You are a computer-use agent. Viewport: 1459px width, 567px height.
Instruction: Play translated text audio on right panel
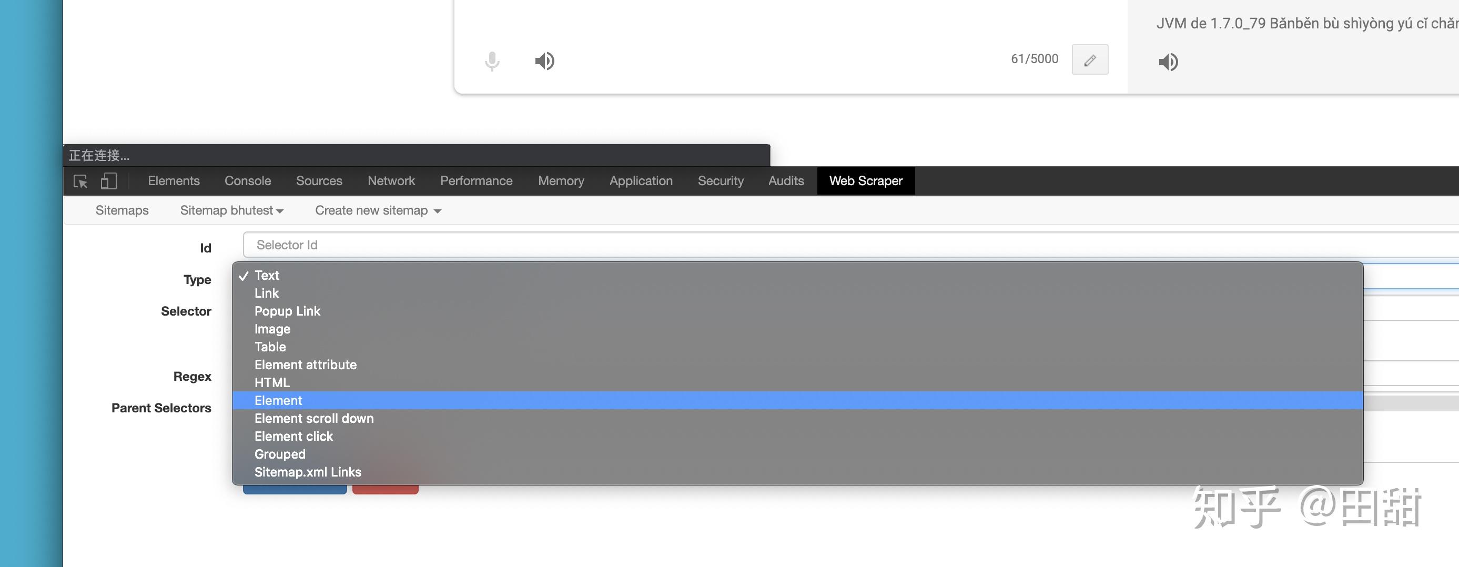point(1168,62)
